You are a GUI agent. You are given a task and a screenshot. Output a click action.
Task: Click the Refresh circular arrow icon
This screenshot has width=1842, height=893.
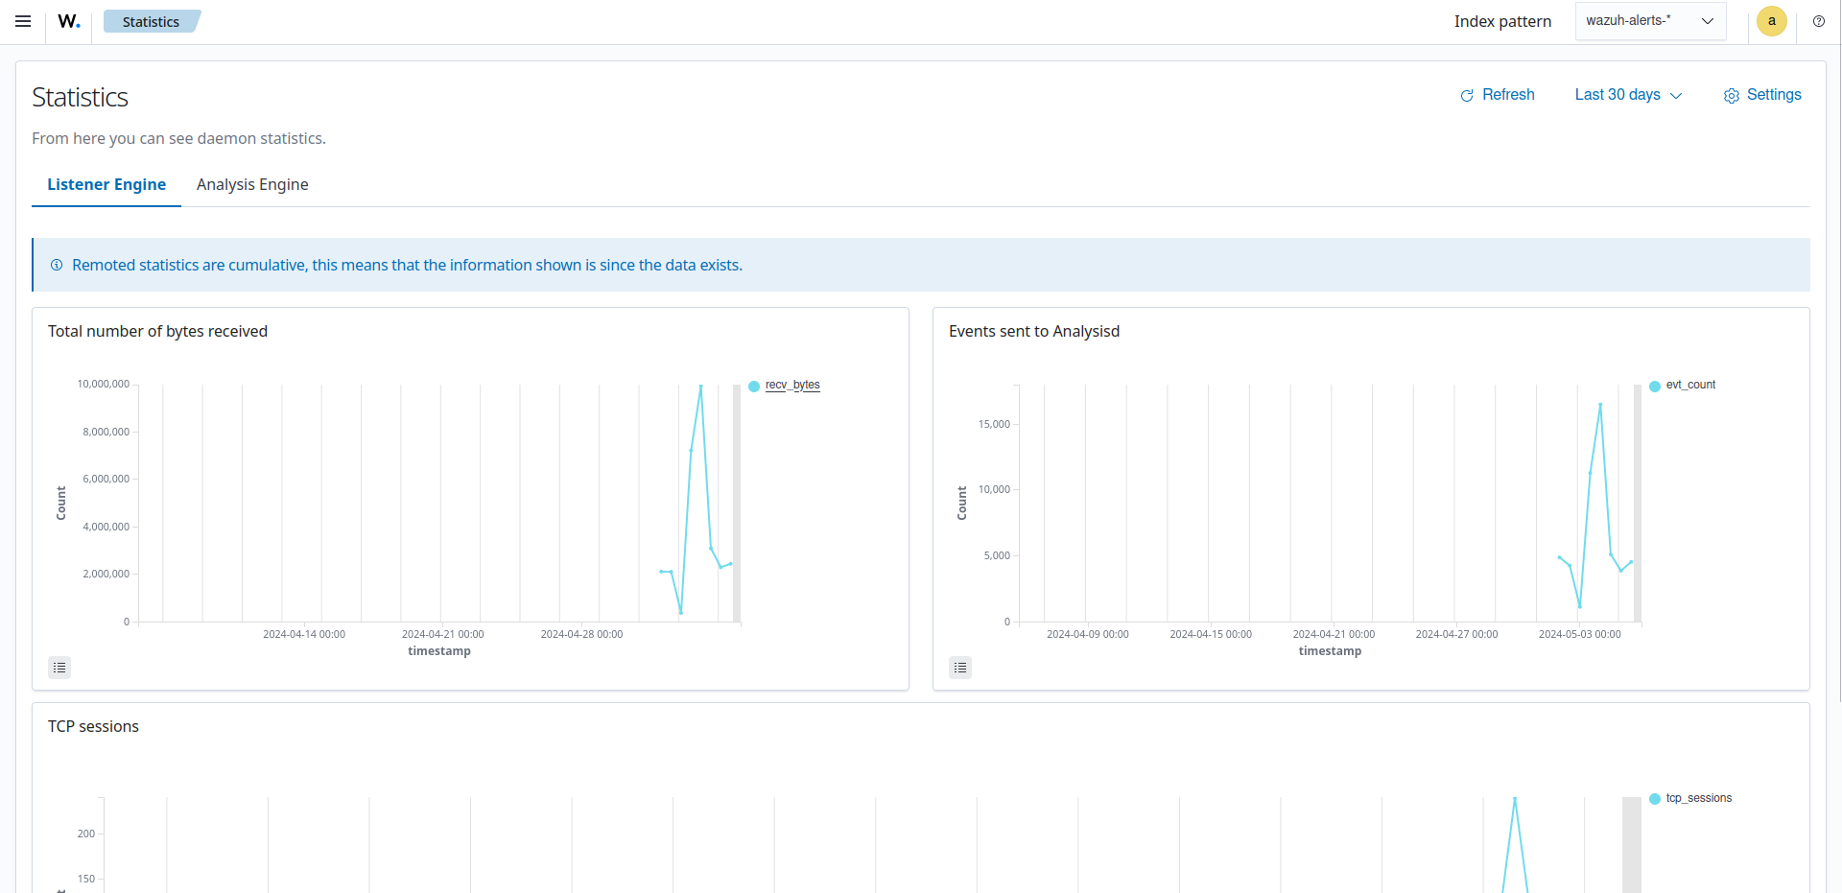click(1467, 96)
